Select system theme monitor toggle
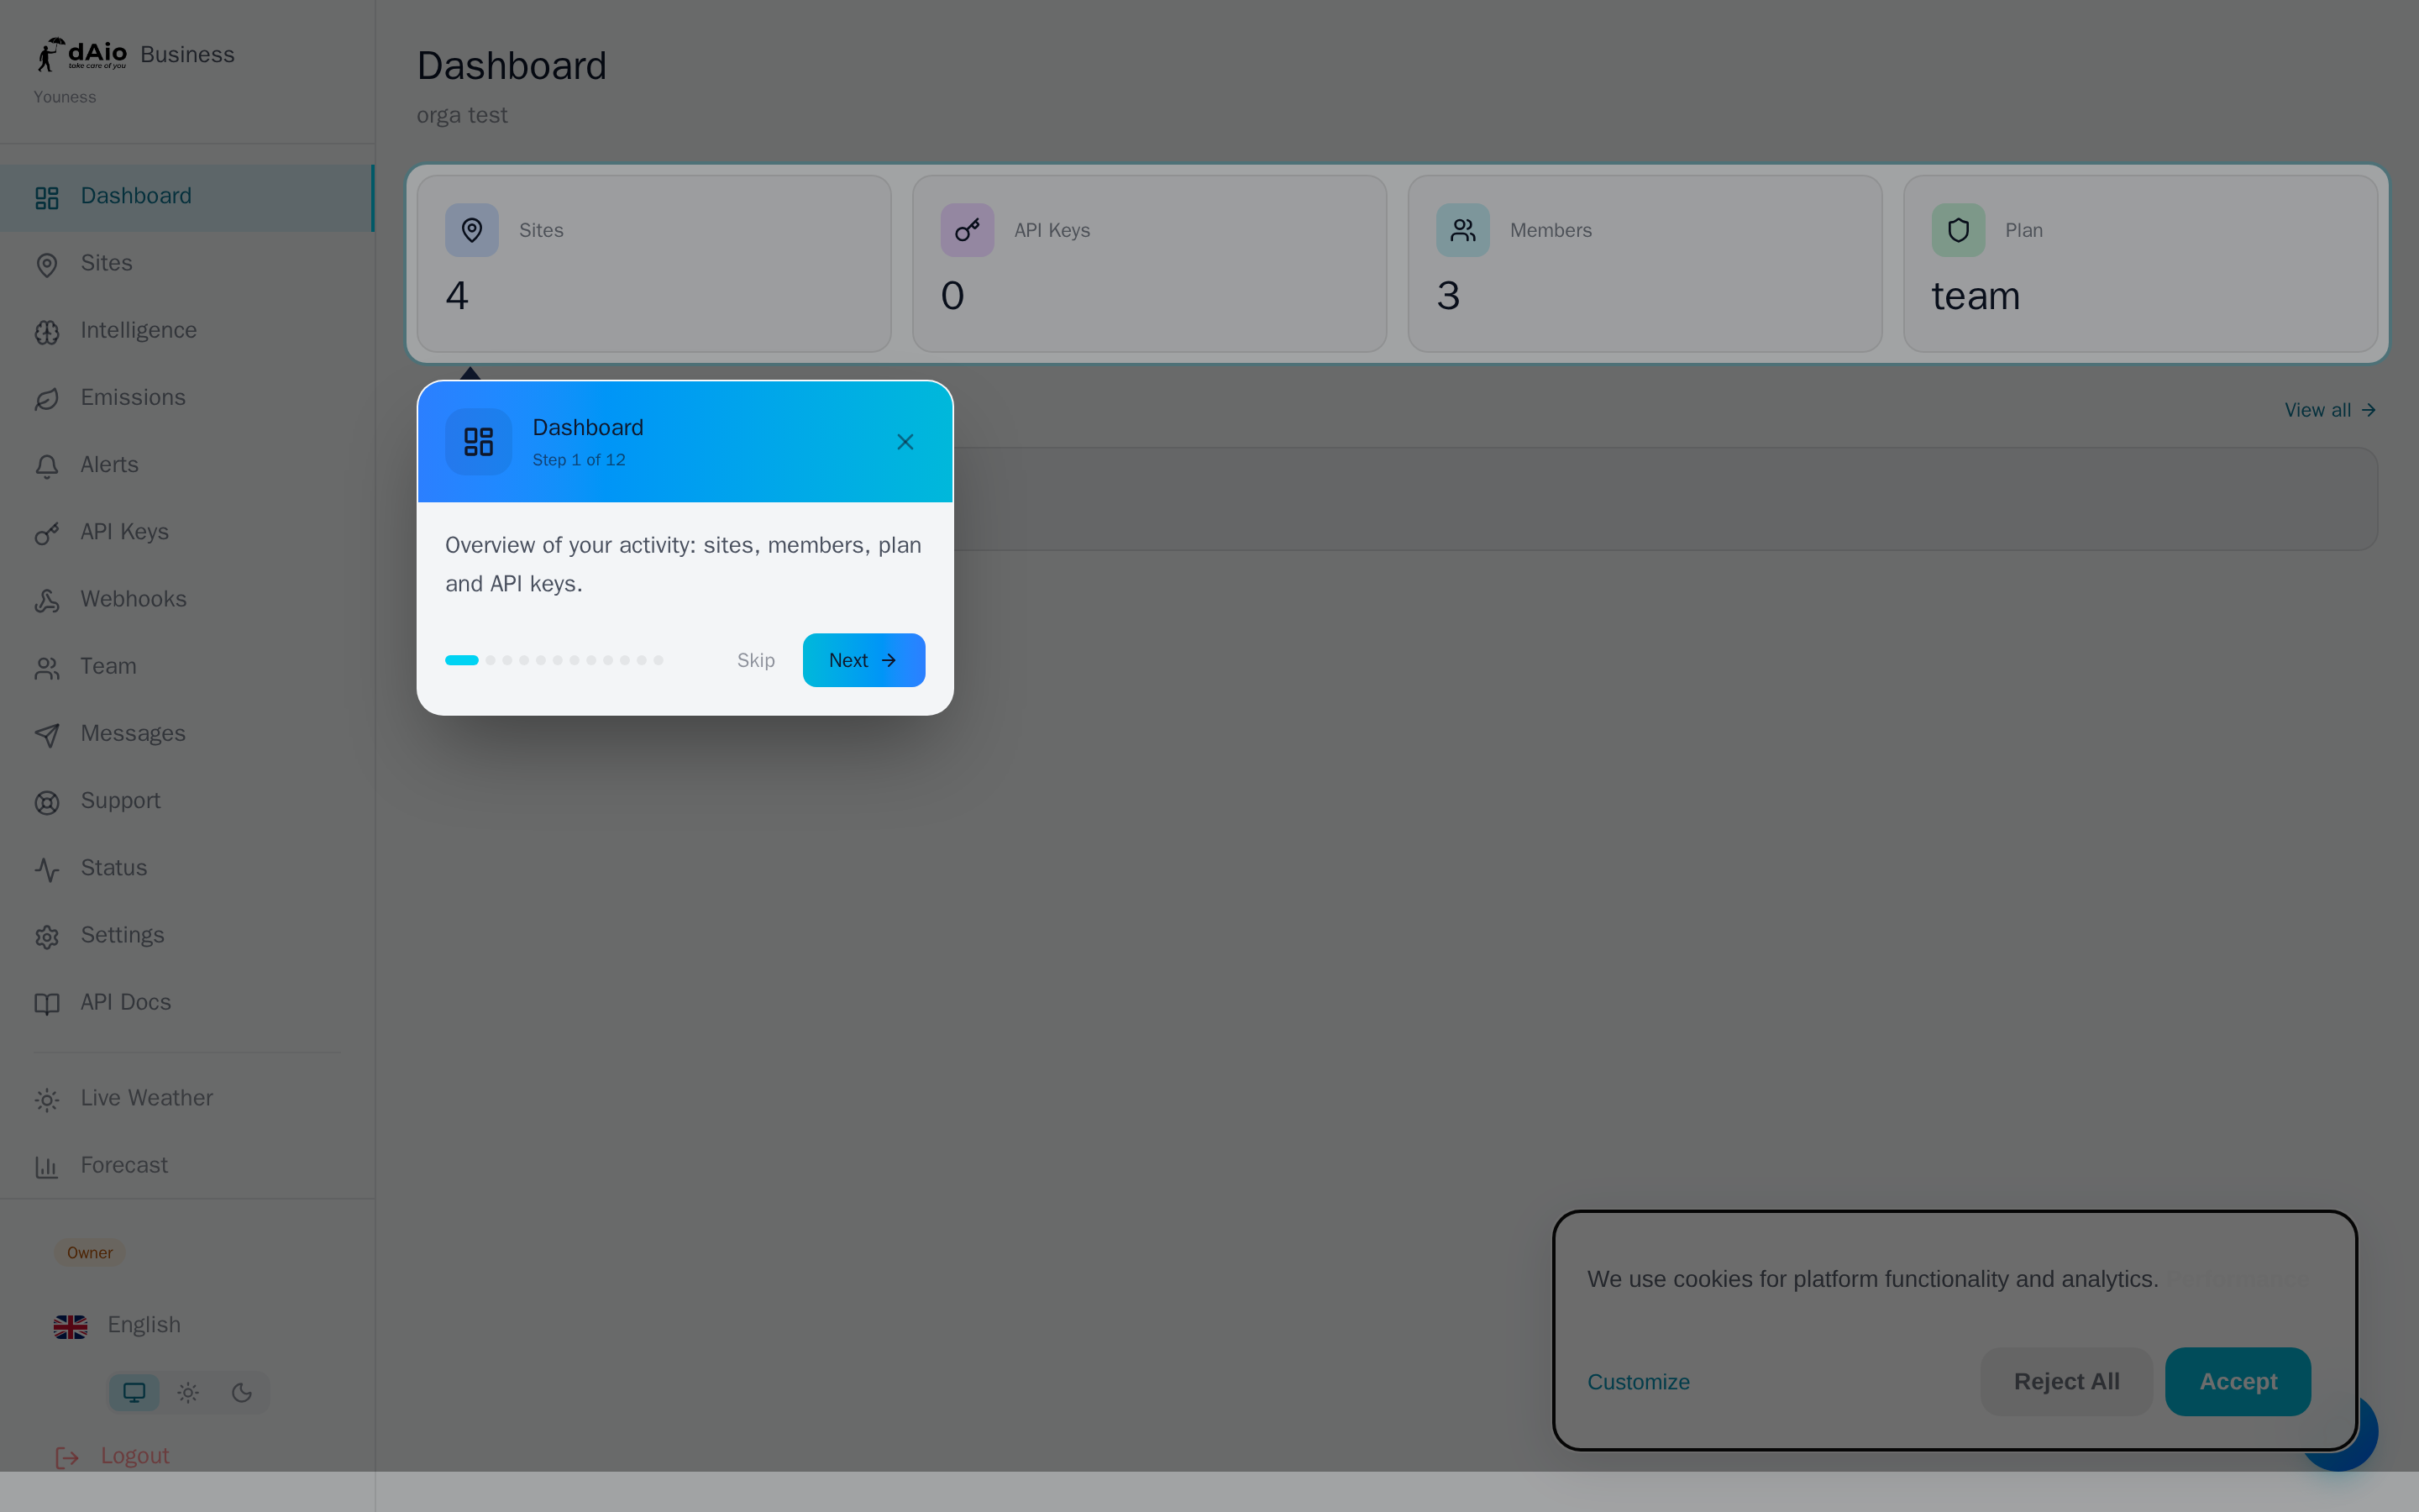2419x1512 pixels. [134, 1392]
